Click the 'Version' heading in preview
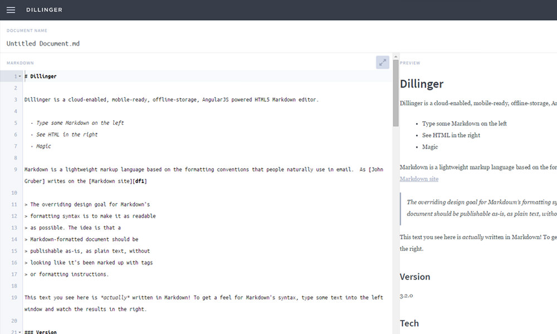The width and height of the screenshot is (557, 334). click(415, 277)
